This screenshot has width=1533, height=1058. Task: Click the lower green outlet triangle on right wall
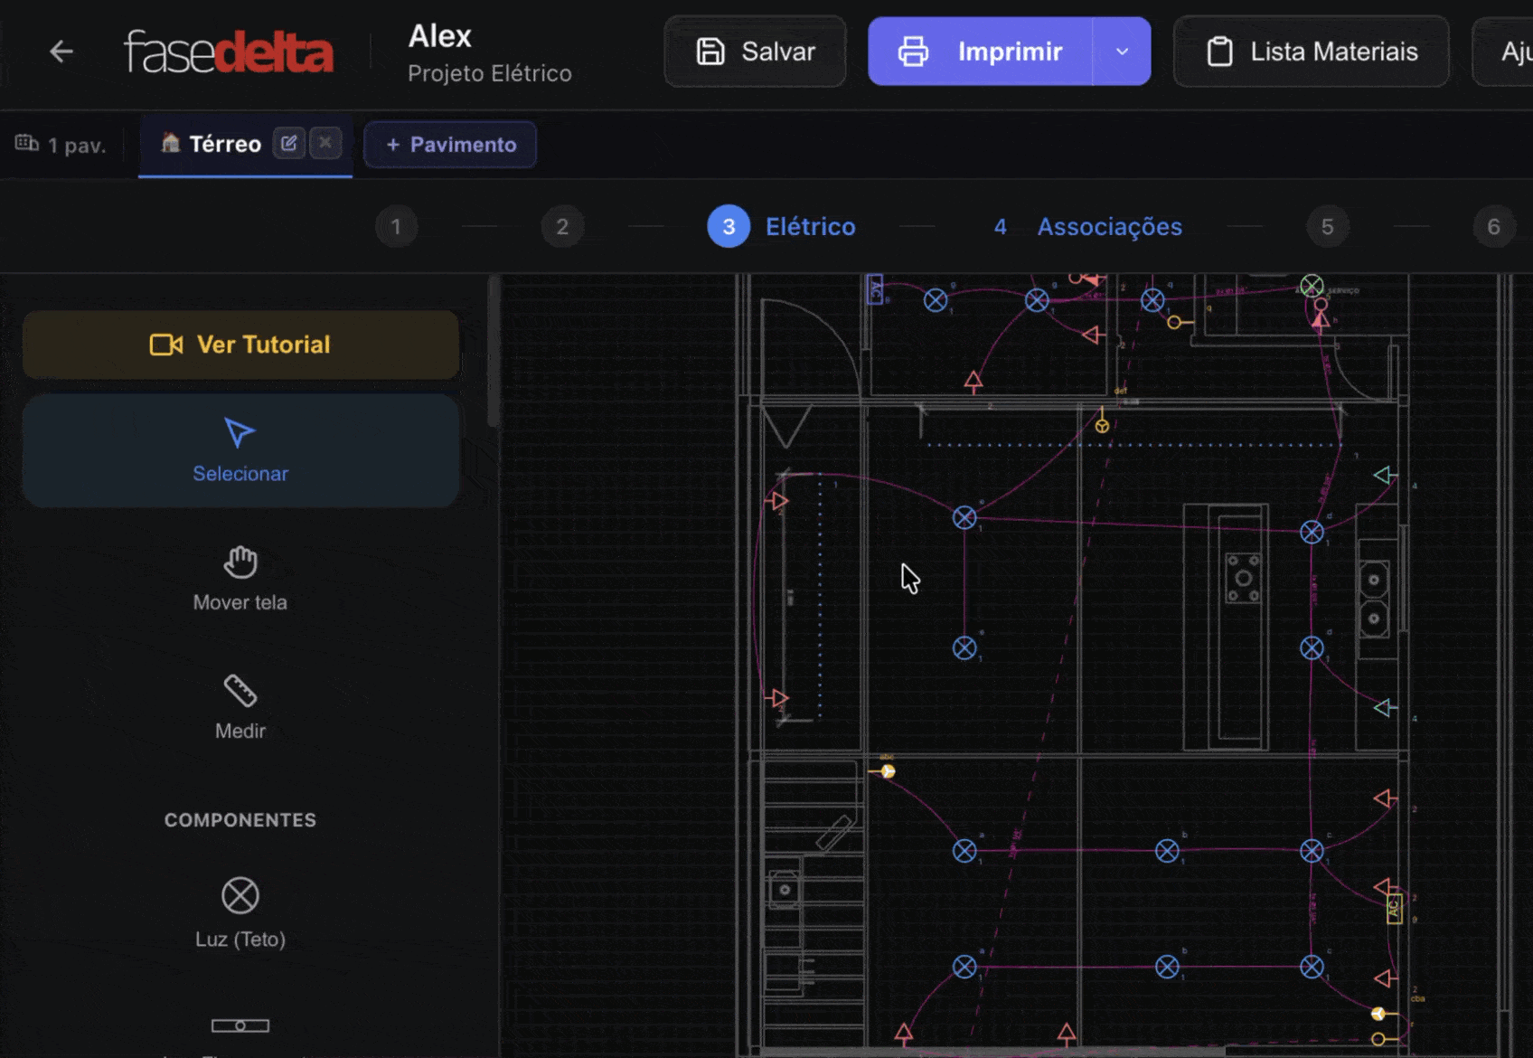click(1385, 707)
